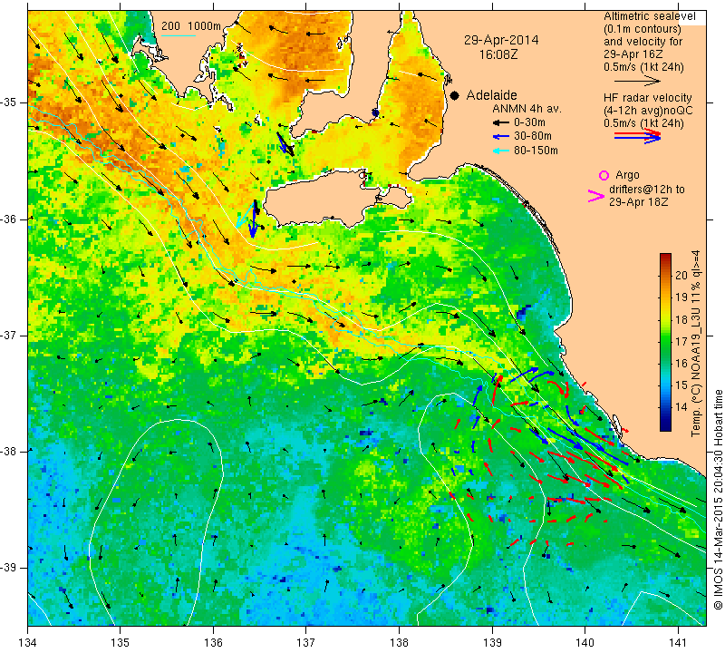
Task: Click the latitude -36 axis label
Action: click(9, 219)
